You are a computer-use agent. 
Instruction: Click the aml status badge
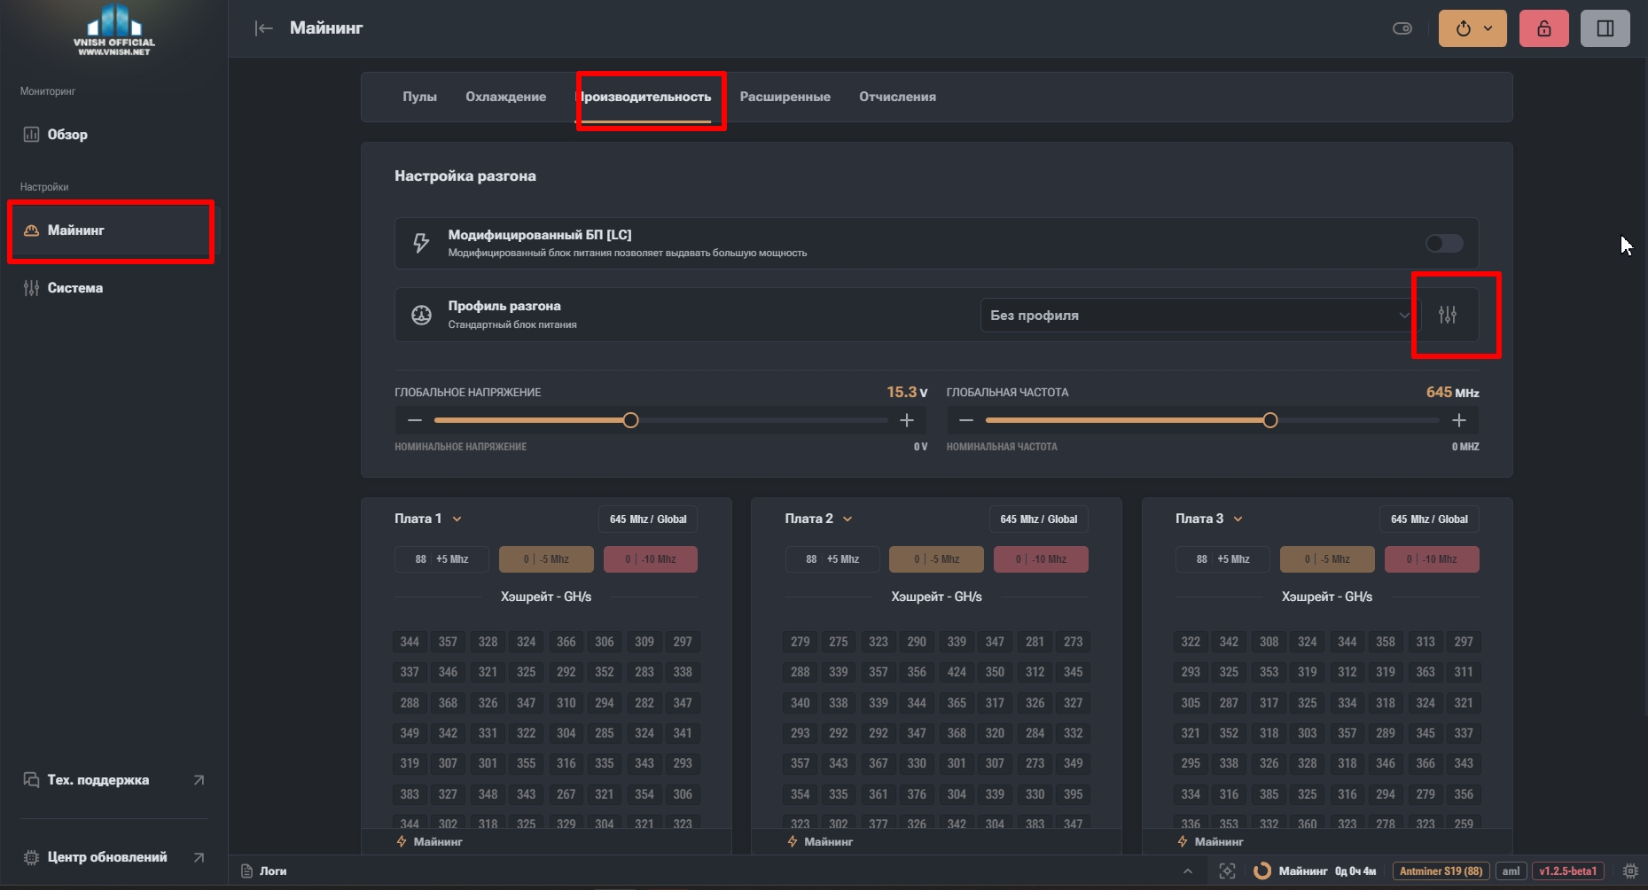click(1511, 871)
